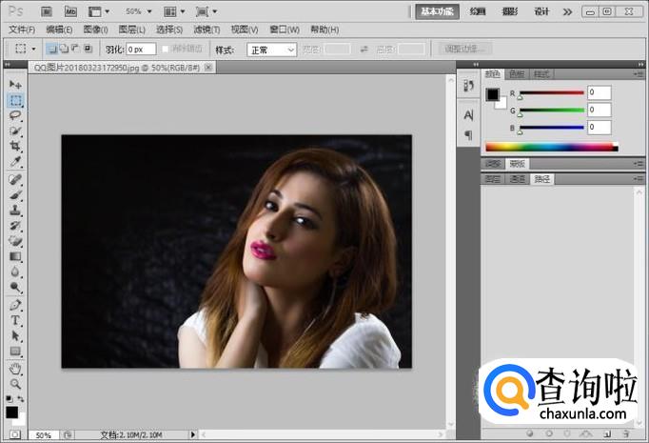The height and width of the screenshot is (443, 649).
Task: Open the zoom level 50% dropdown
Action: 136,11
